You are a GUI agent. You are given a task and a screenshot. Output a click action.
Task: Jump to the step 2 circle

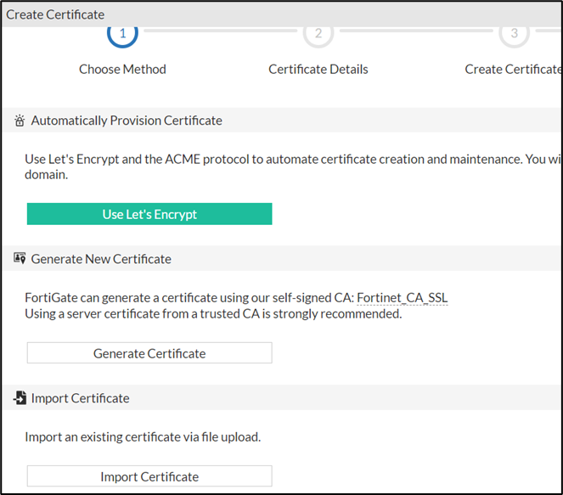point(318,34)
